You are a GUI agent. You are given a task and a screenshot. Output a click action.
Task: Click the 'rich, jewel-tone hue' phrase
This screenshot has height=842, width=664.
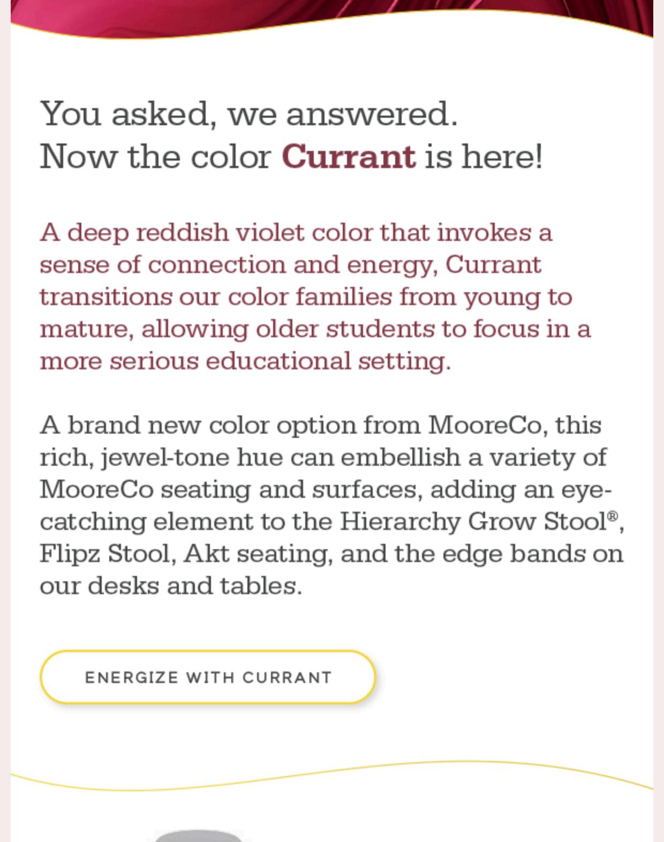(161, 457)
